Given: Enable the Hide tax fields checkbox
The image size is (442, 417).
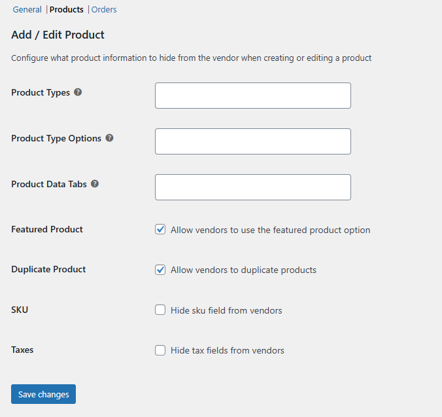Looking at the screenshot, I should (160, 350).
